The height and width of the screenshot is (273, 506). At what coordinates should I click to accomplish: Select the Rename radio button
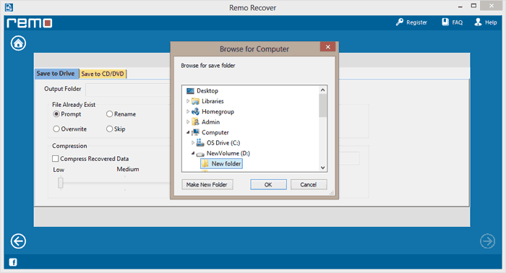tap(109, 114)
